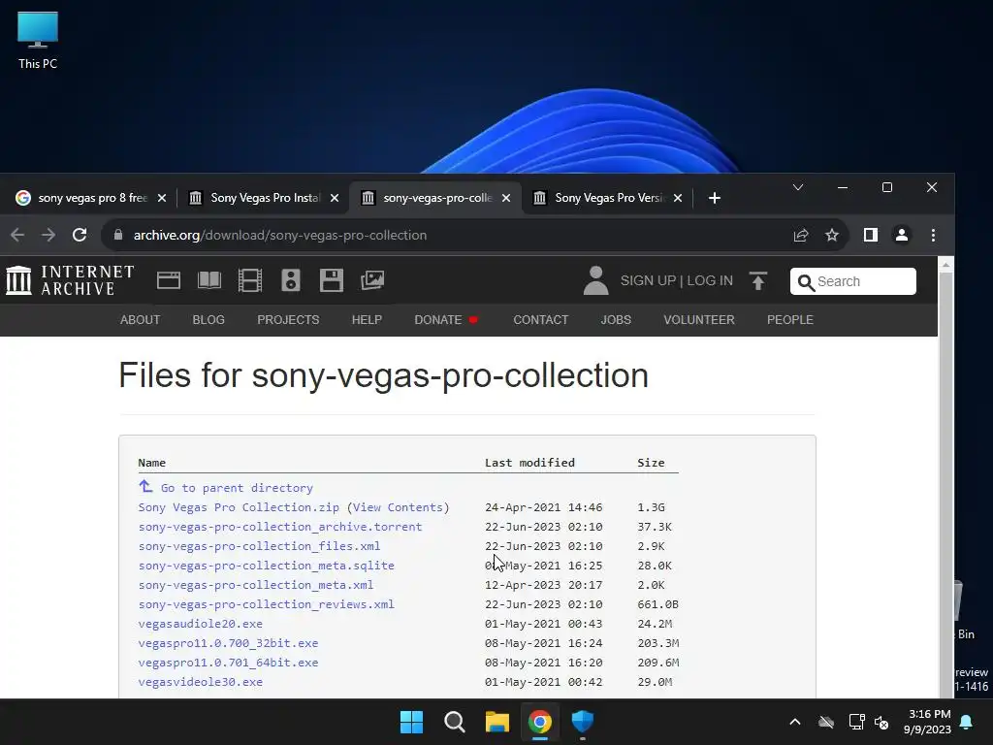Open File Explorer from taskbar
The width and height of the screenshot is (993, 745).
click(x=497, y=722)
